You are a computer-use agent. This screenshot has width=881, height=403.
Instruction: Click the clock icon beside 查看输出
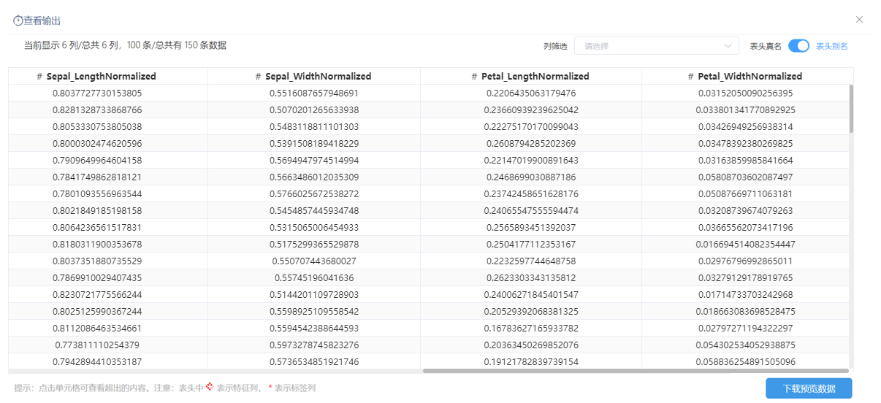point(18,21)
